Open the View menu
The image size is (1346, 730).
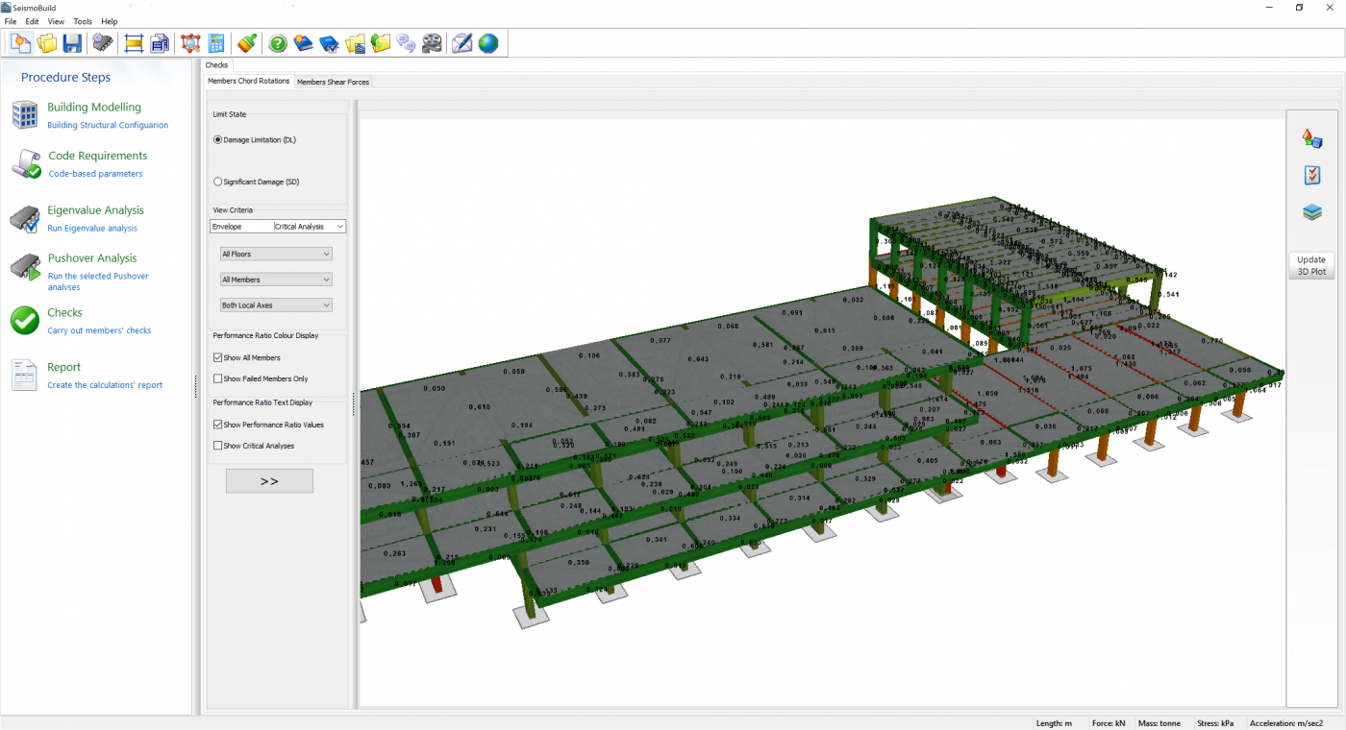tap(56, 21)
